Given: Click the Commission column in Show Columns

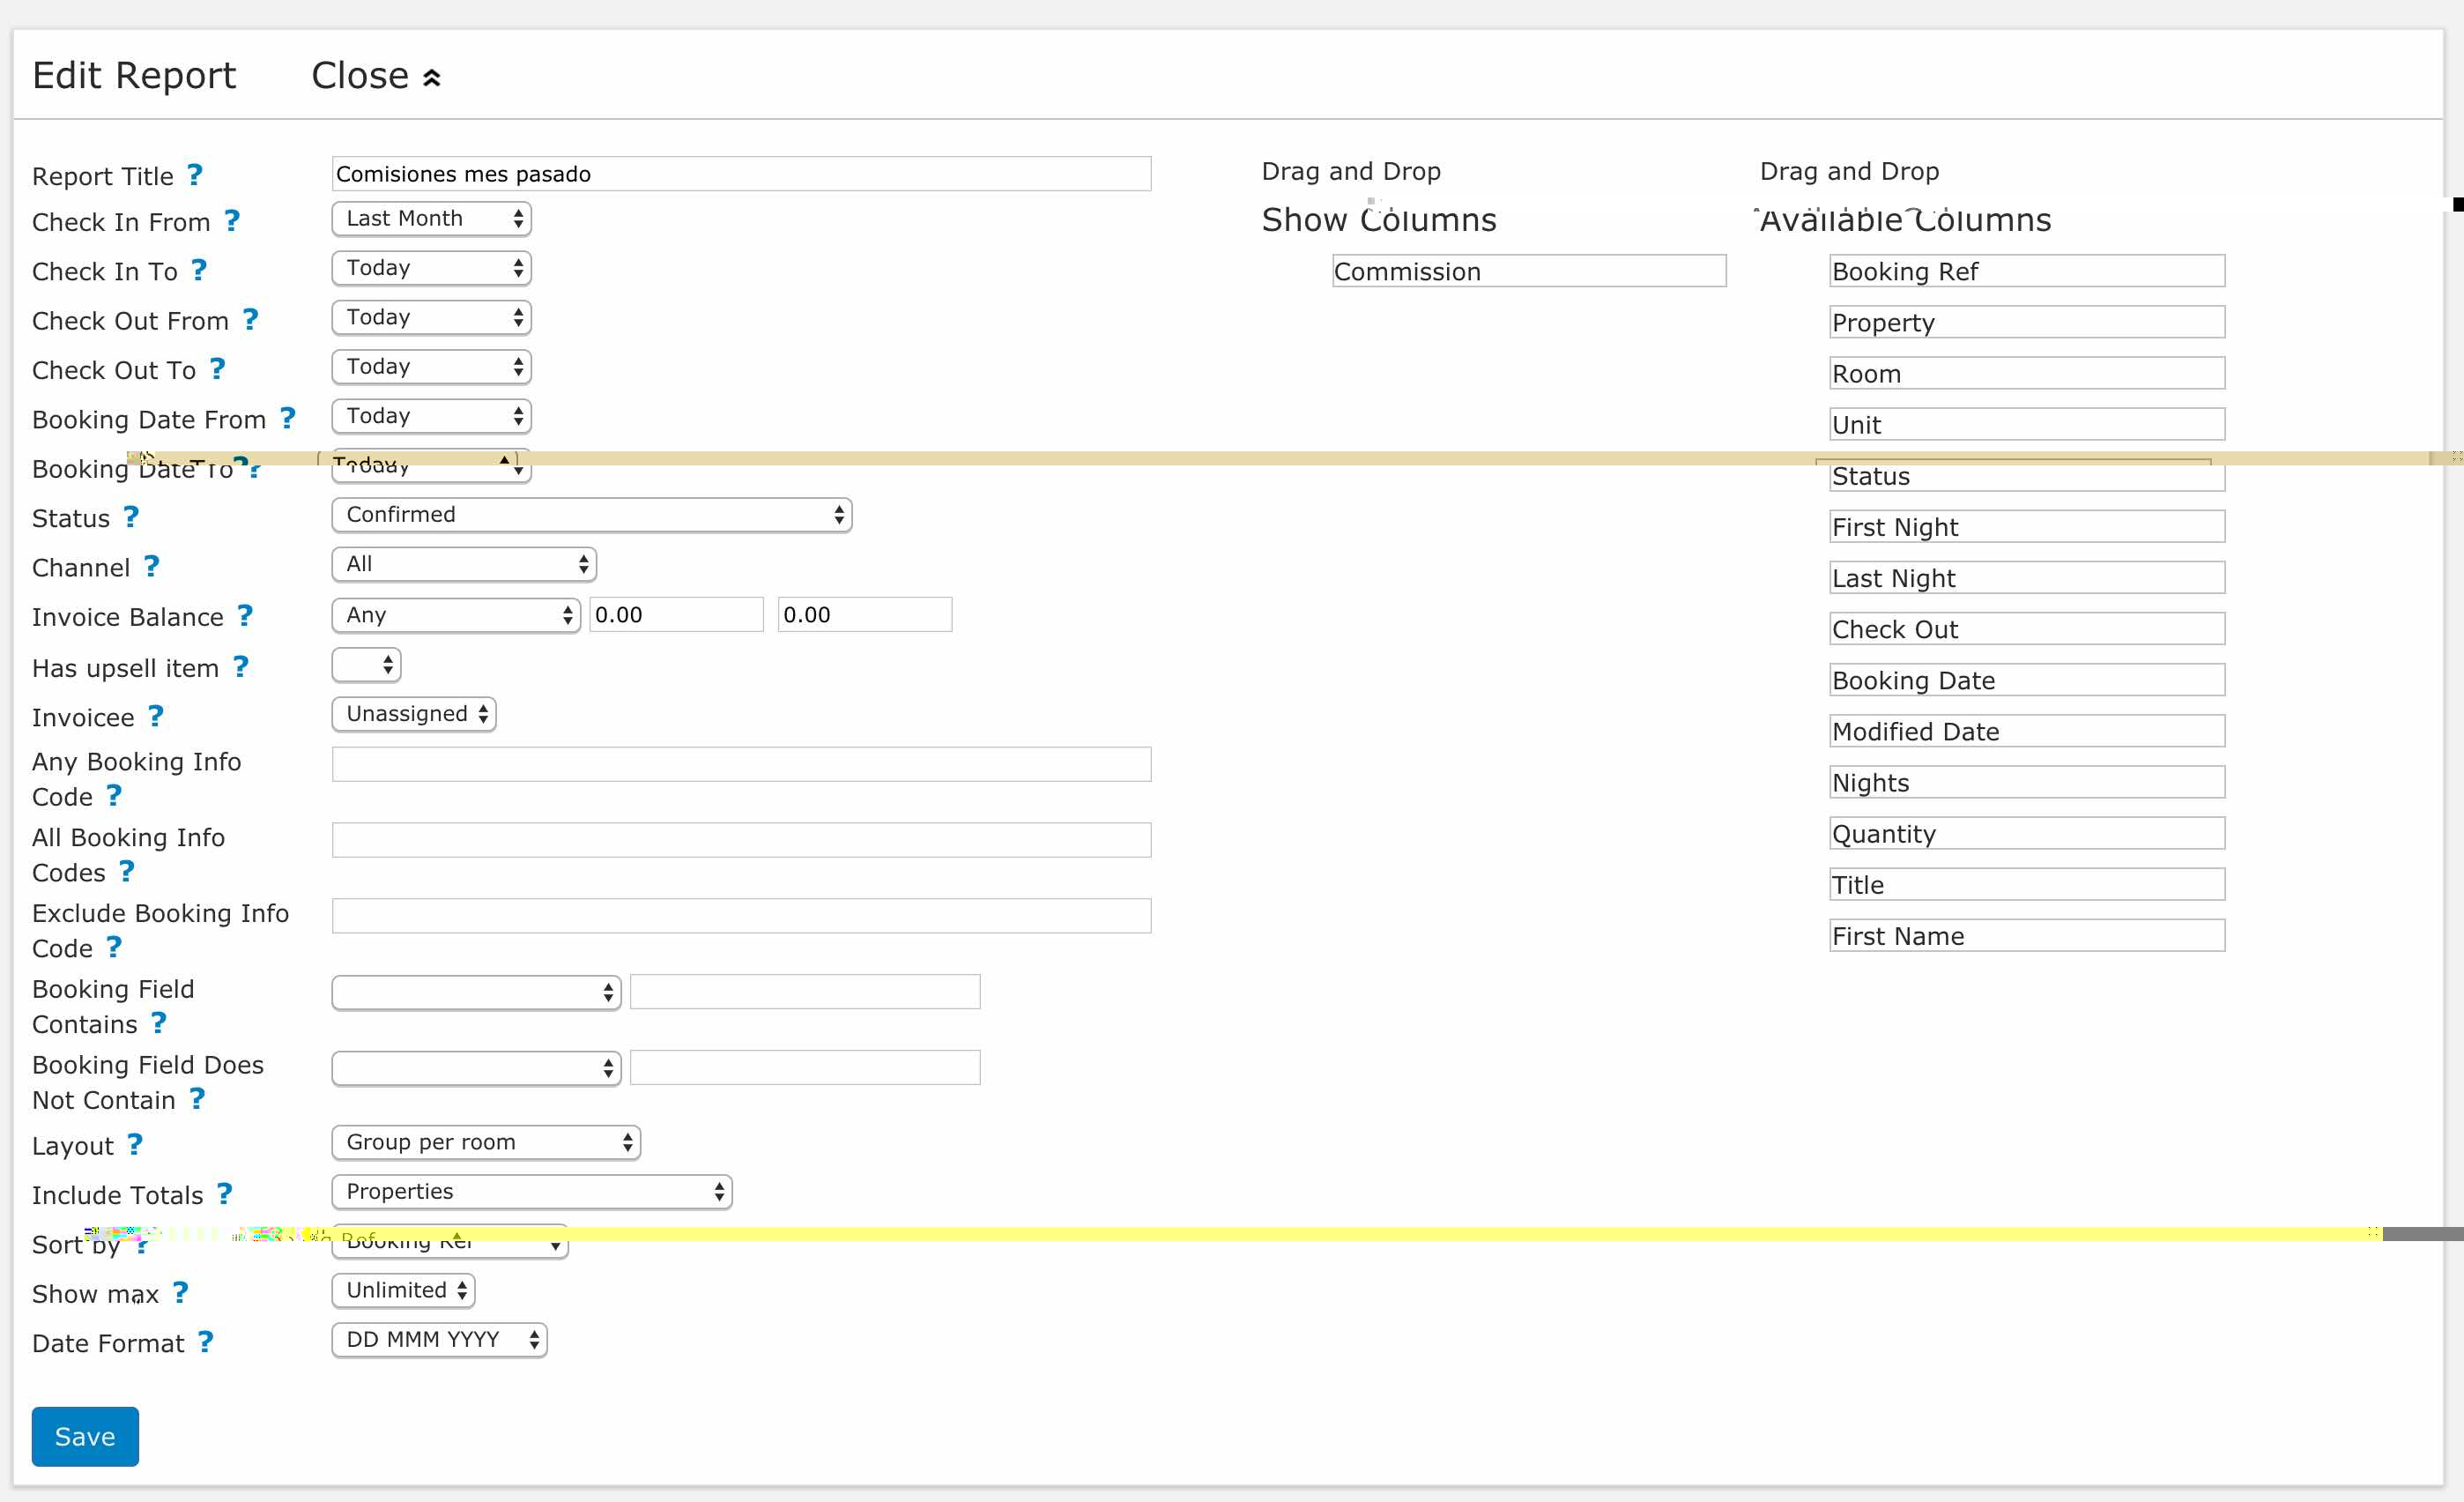Looking at the screenshot, I should tap(1525, 271).
